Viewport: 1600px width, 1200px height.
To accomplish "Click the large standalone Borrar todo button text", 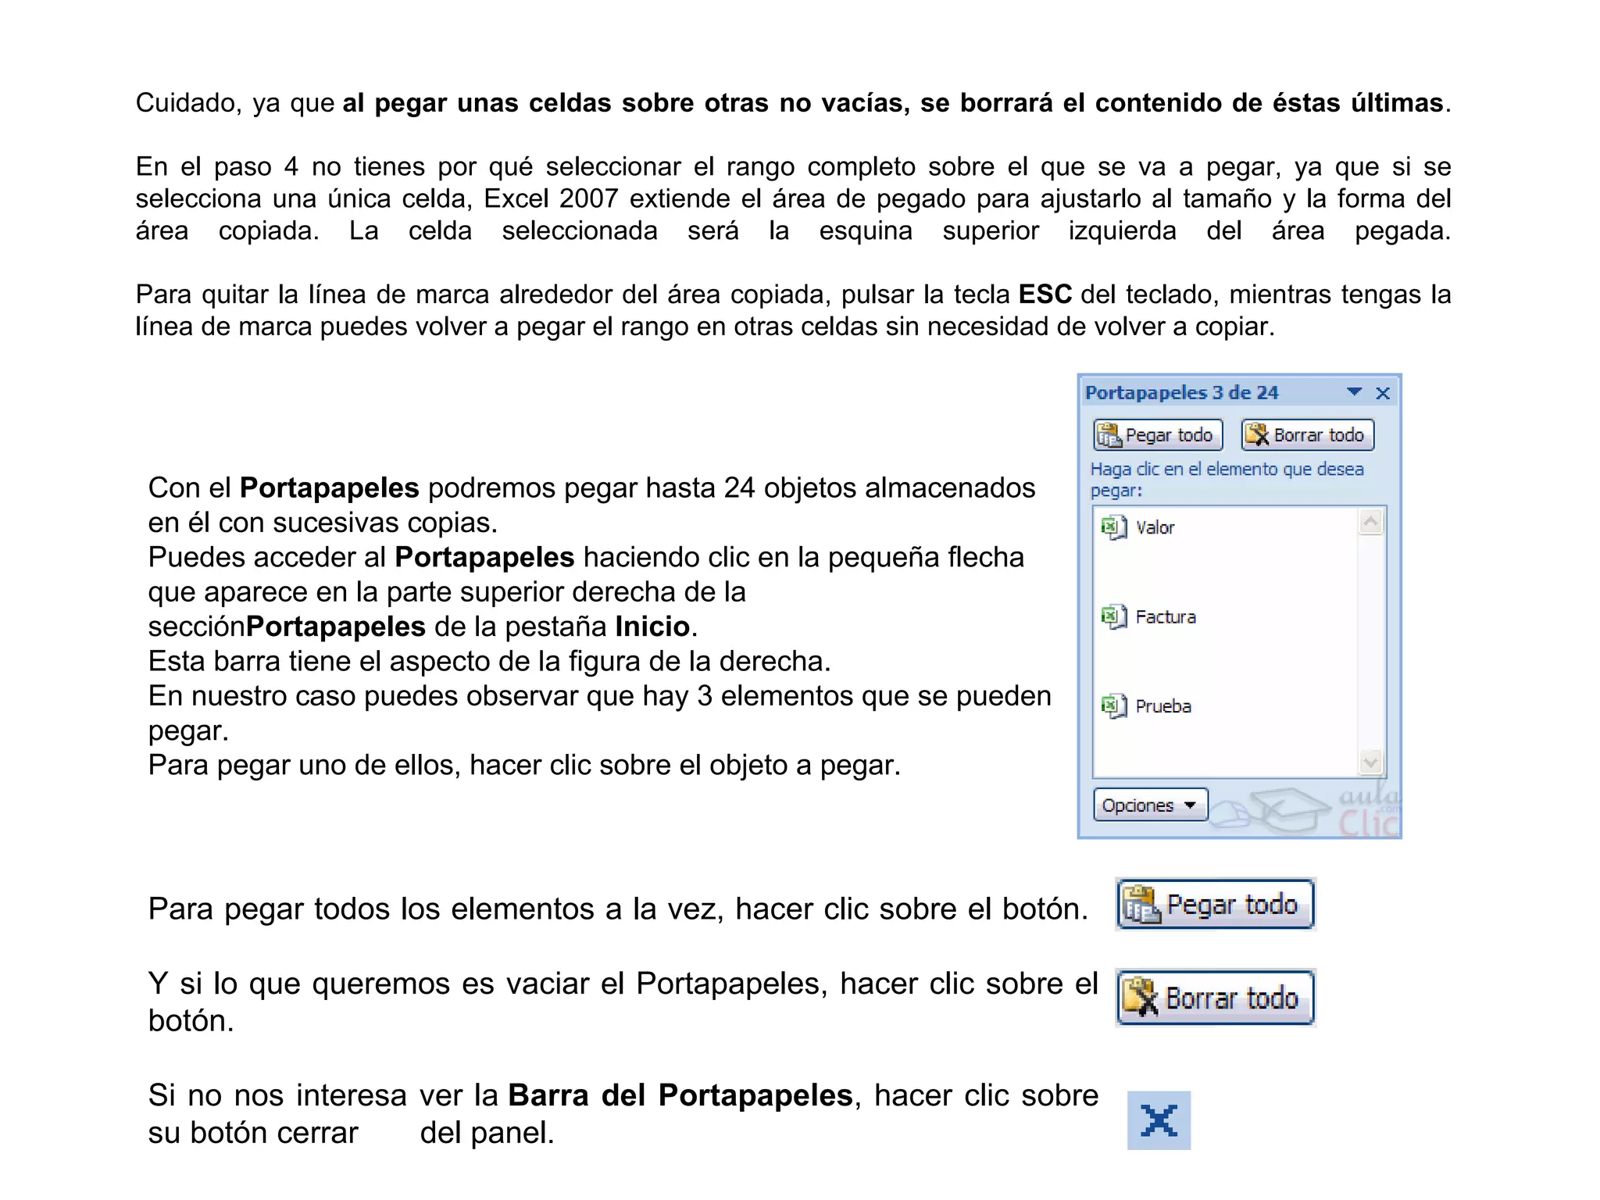I will click(1231, 998).
